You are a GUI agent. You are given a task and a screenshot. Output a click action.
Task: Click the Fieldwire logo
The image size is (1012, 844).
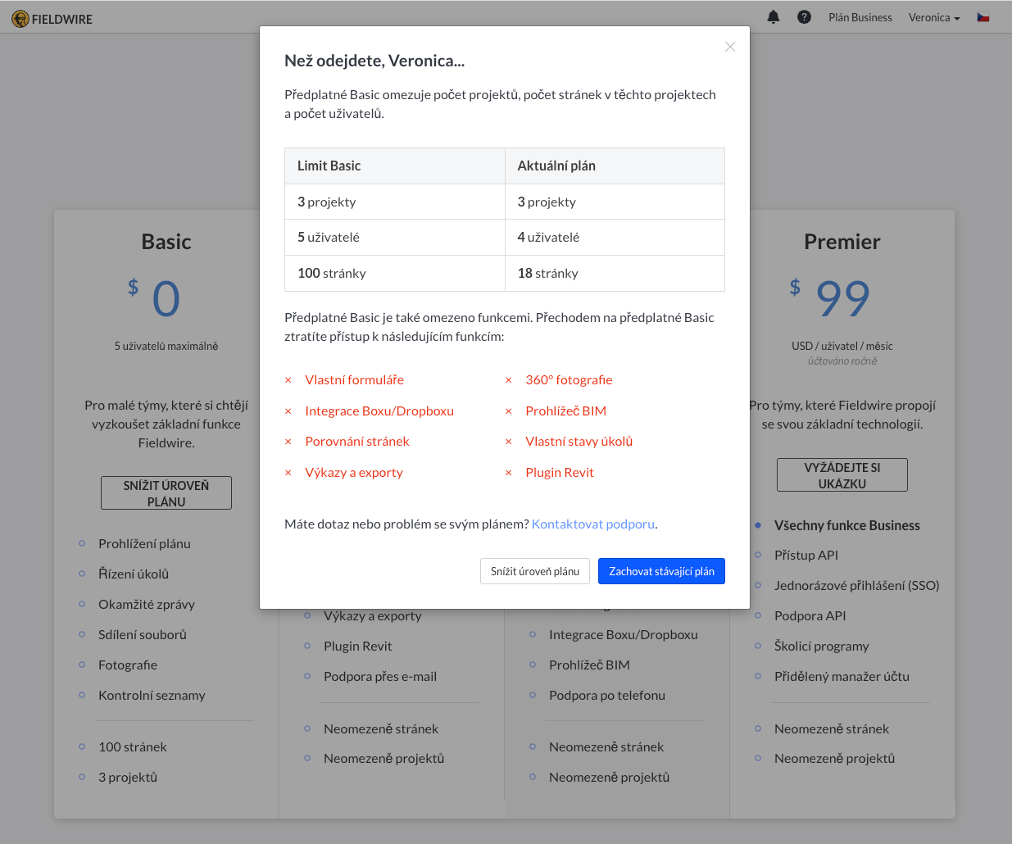(x=52, y=18)
